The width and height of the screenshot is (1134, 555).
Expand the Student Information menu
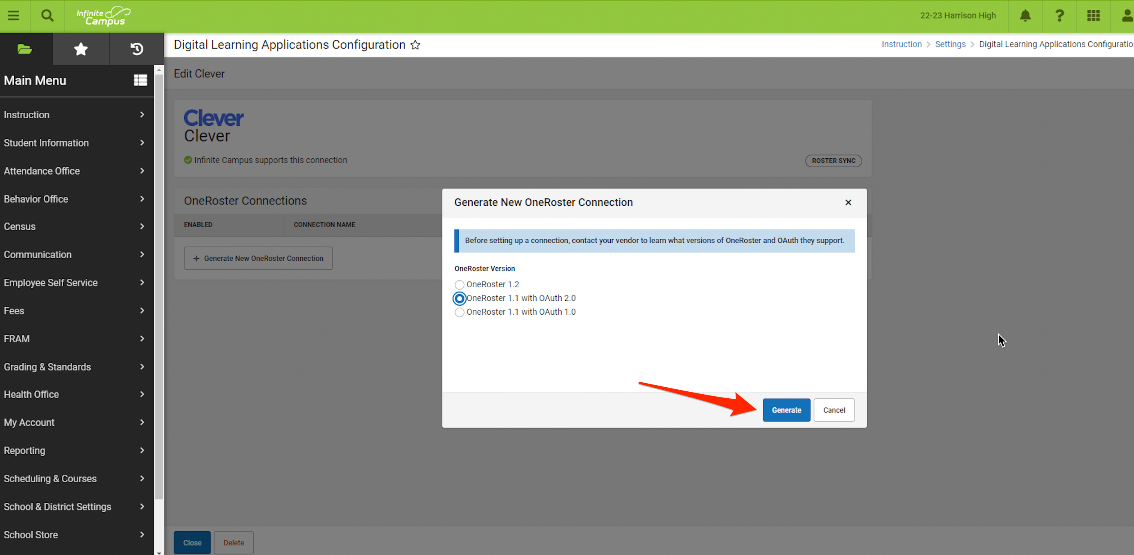point(46,143)
